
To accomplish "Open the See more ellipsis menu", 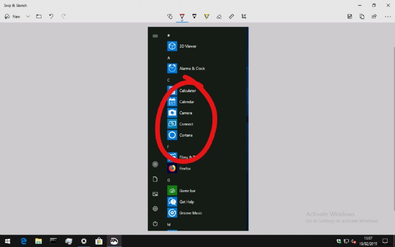I will point(388,16).
